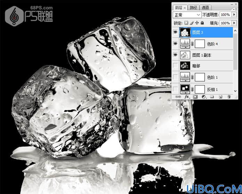The image size is (242, 194).
Task: Hide the 色阶 4 adjustment layer
Action: tap(175, 44)
